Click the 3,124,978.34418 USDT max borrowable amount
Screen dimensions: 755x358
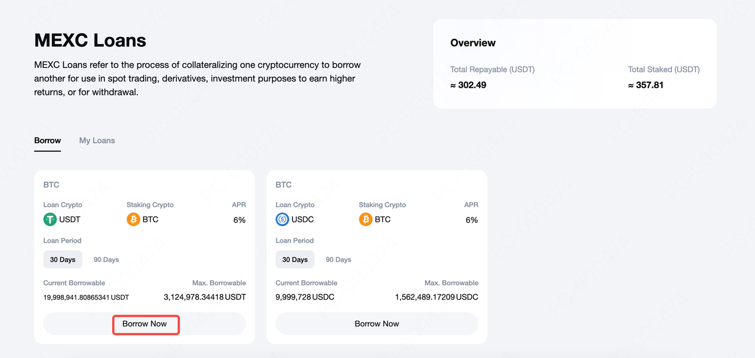click(205, 297)
